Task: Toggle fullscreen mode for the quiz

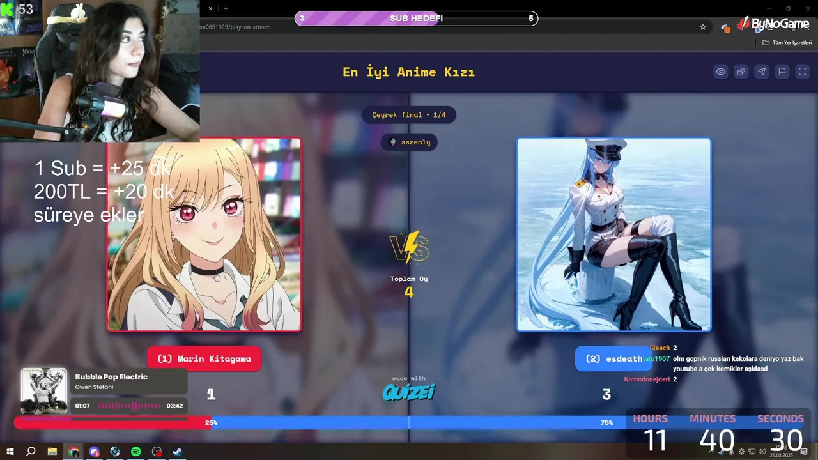Action: pyautogui.click(x=803, y=72)
